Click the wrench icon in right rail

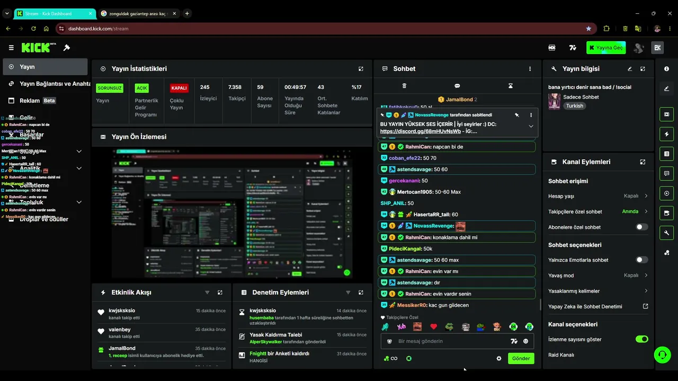666,233
